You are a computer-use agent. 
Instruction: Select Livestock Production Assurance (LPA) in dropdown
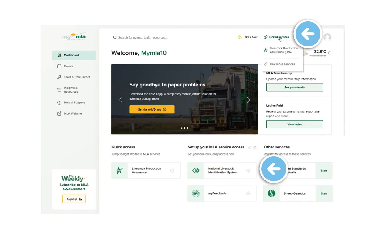point(281,50)
